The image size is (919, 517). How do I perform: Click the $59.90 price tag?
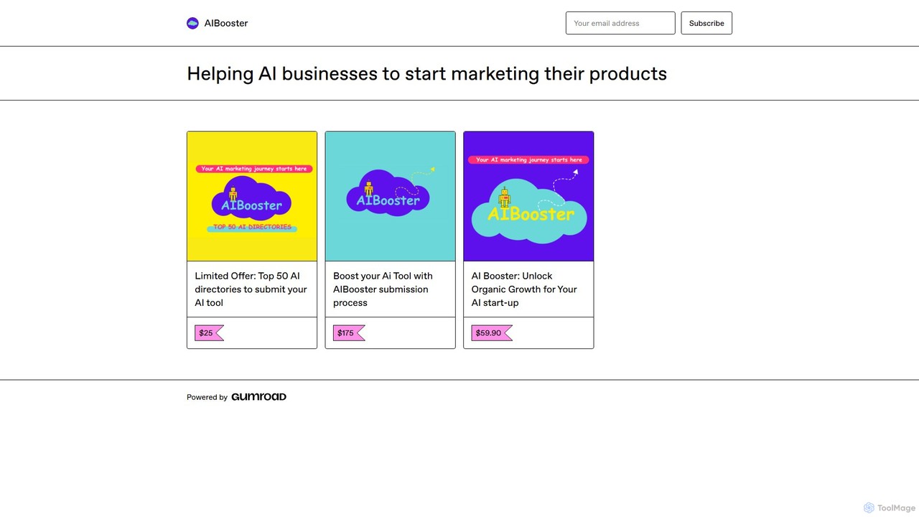coord(492,333)
